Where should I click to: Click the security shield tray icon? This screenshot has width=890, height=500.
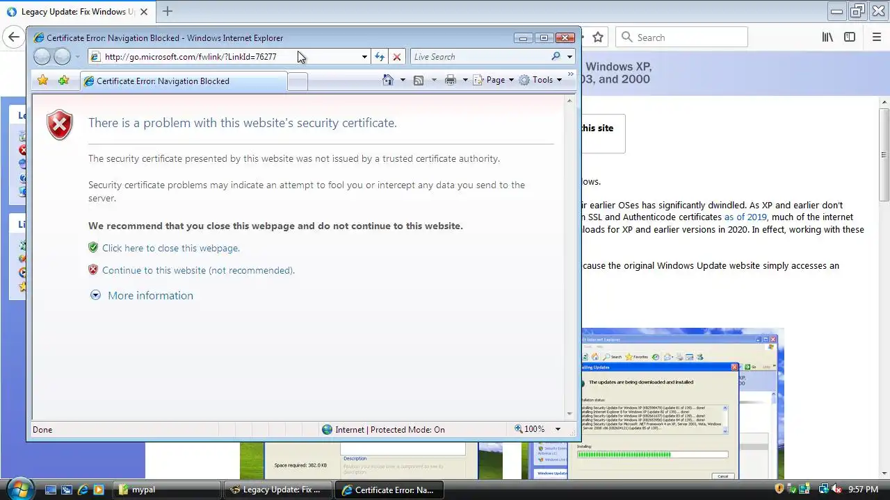tap(779, 490)
